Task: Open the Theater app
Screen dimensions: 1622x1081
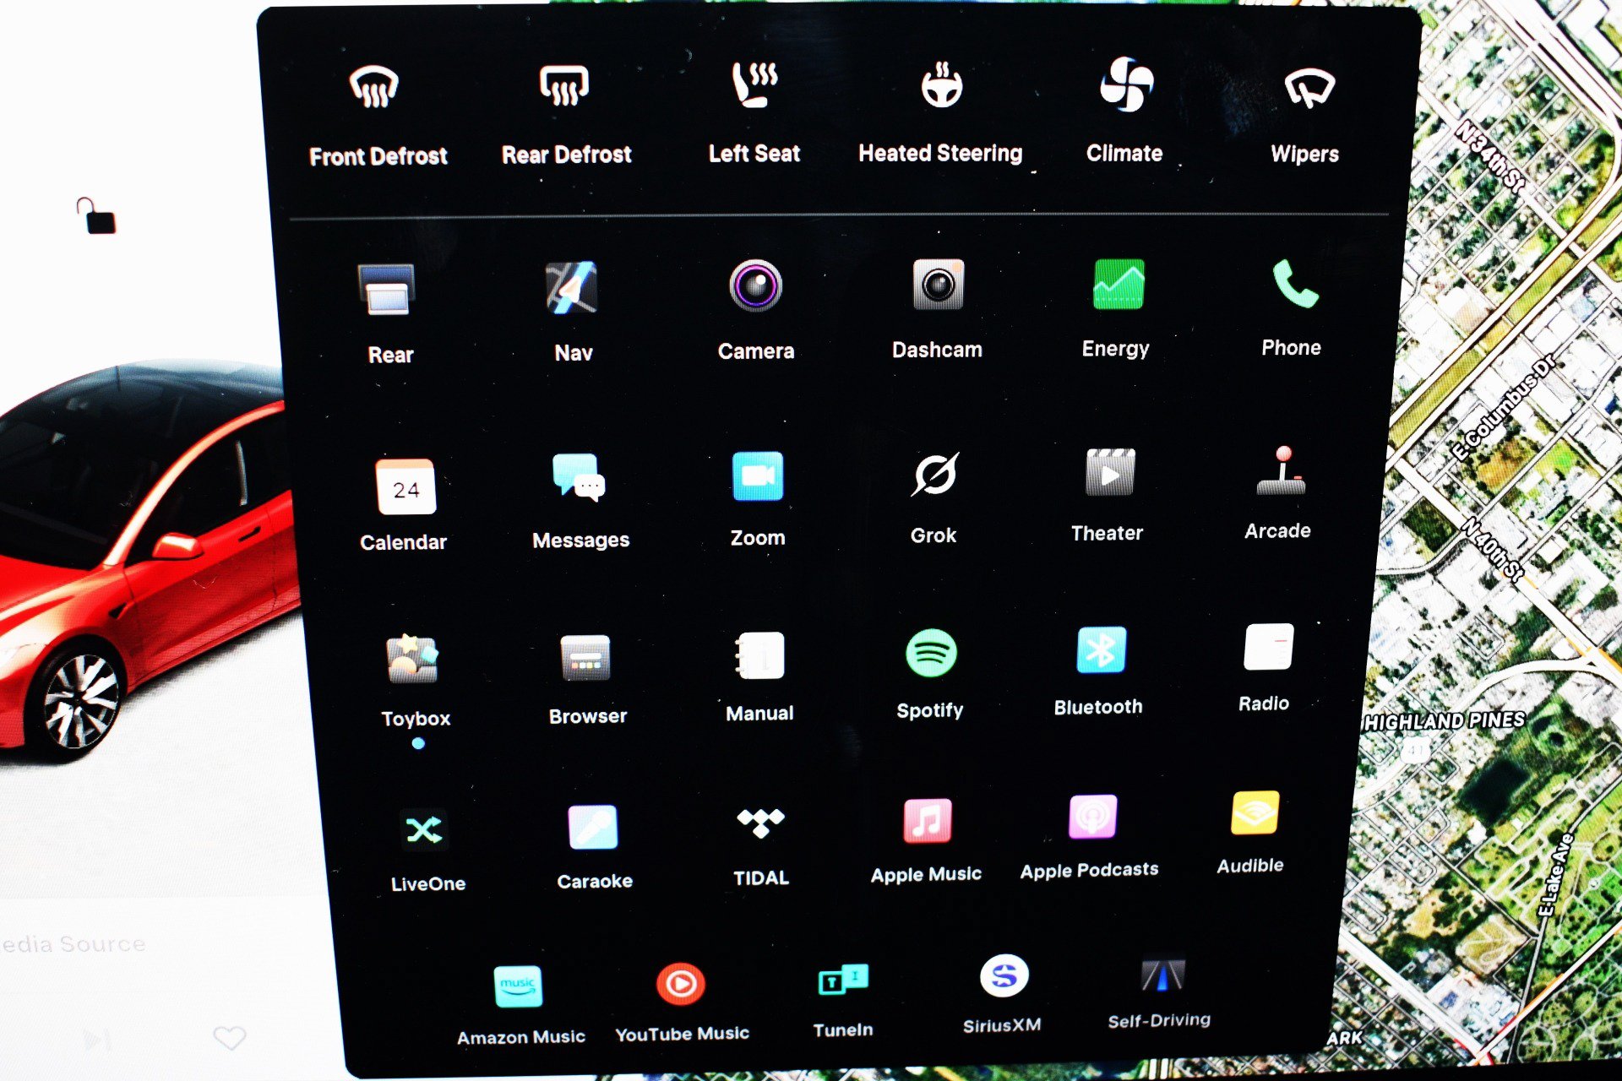Action: click(1108, 495)
